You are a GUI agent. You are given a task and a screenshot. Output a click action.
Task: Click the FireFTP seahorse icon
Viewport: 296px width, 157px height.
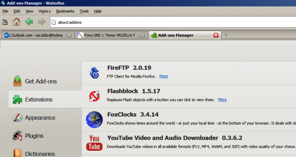(x=94, y=73)
